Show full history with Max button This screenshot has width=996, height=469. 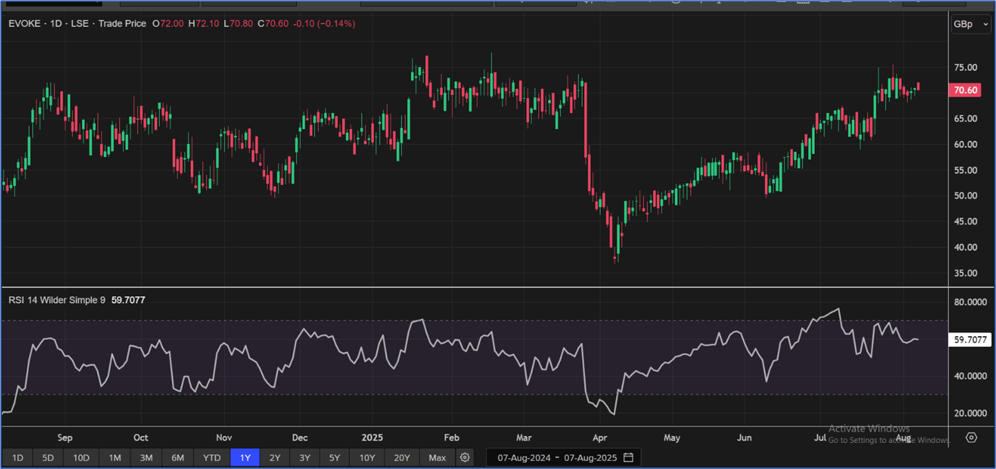tap(437, 457)
